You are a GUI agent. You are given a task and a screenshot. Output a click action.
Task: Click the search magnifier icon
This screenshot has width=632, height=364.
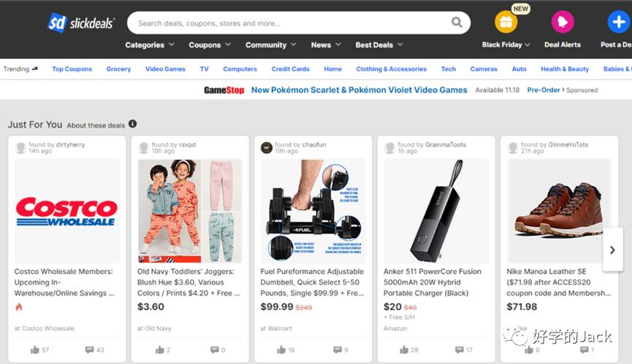[x=457, y=23]
